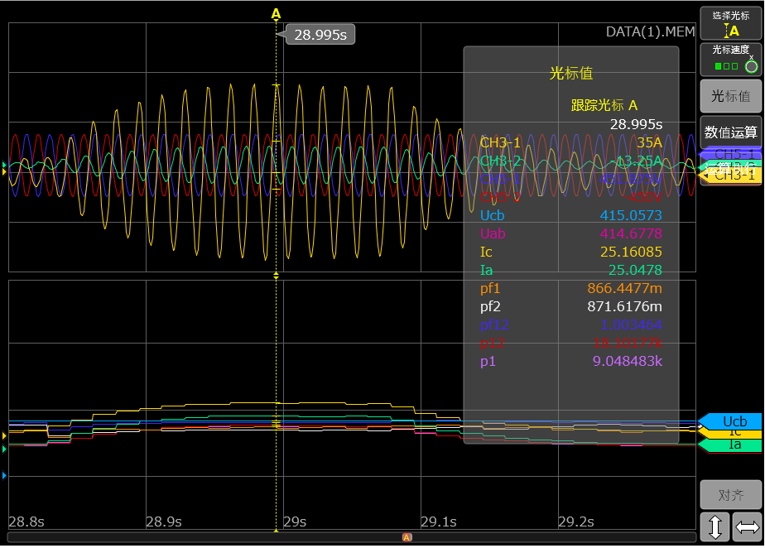This screenshot has height=548, width=765.
Task: Tap the vertical double-arrow button
Action: pos(714,526)
